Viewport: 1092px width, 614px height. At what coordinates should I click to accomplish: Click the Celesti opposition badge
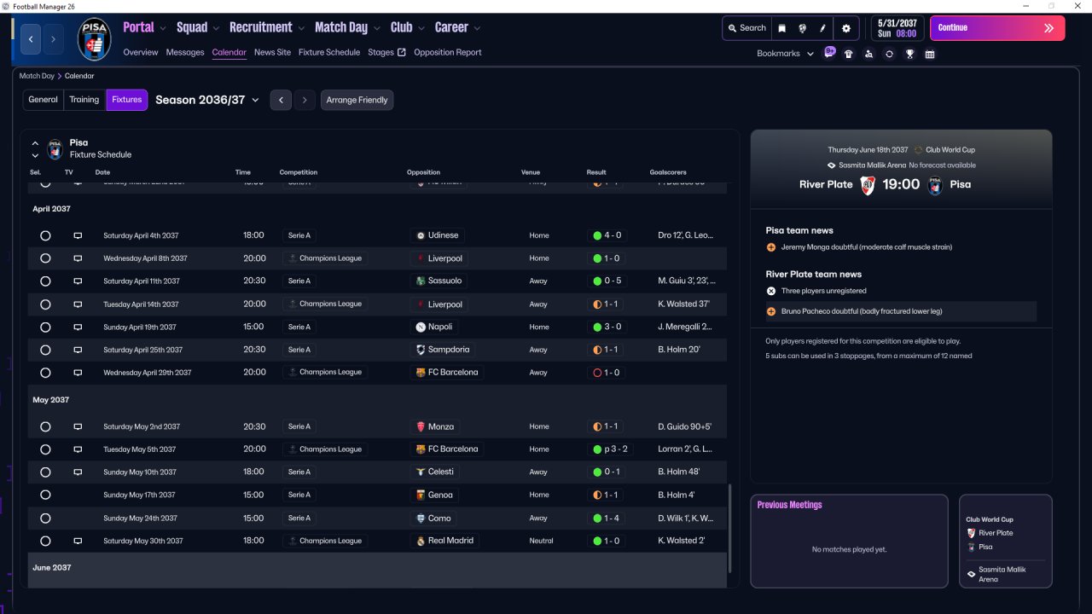tap(421, 472)
